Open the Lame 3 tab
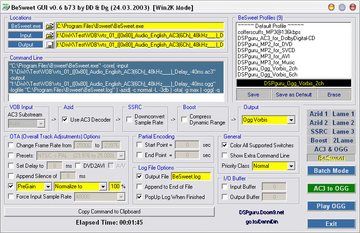 [x=343, y=131]
